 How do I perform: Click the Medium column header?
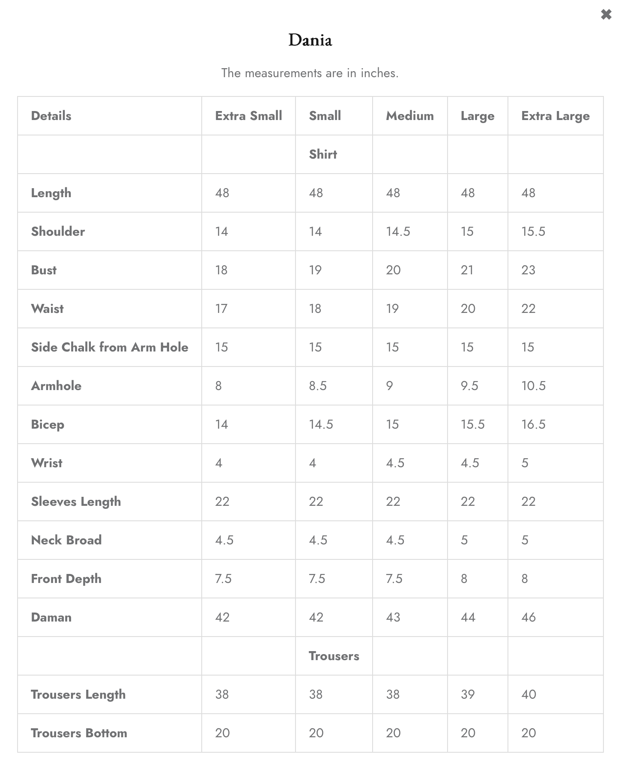(x=410, y=116)
